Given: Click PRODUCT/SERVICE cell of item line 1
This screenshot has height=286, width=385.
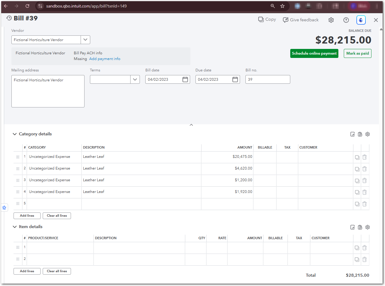Looking at the screenshot, I should pos(60,248).
